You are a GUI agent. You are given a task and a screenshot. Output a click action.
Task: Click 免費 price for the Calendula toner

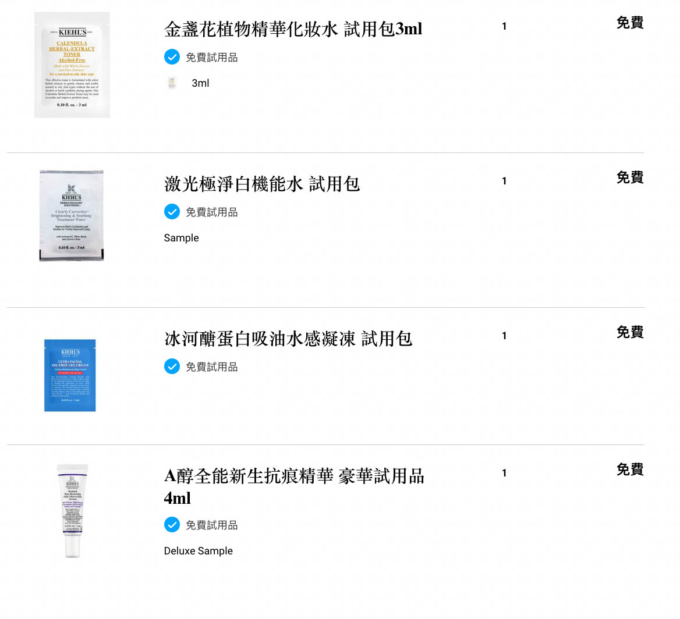pos(630,23)
